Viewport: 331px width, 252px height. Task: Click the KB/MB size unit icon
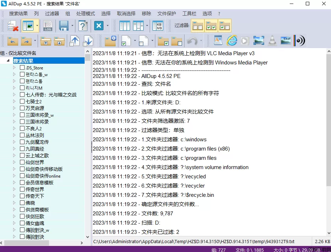point(158,26)
